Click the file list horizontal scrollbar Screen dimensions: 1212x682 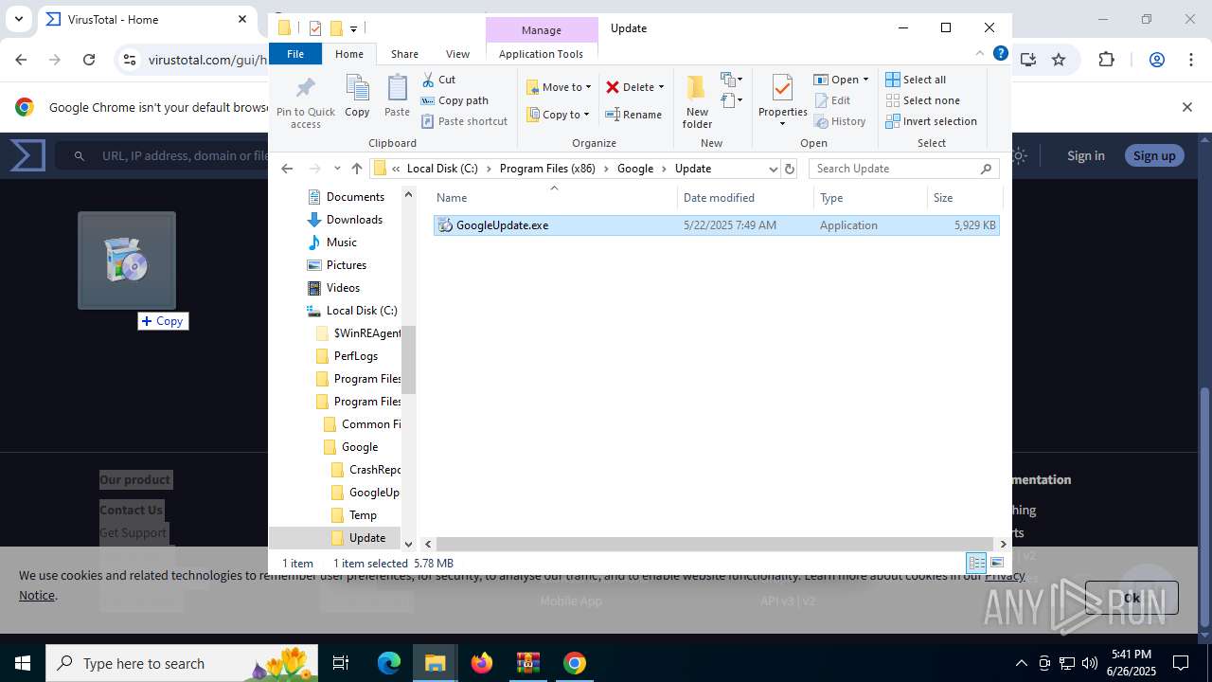[x=715, y=544]
